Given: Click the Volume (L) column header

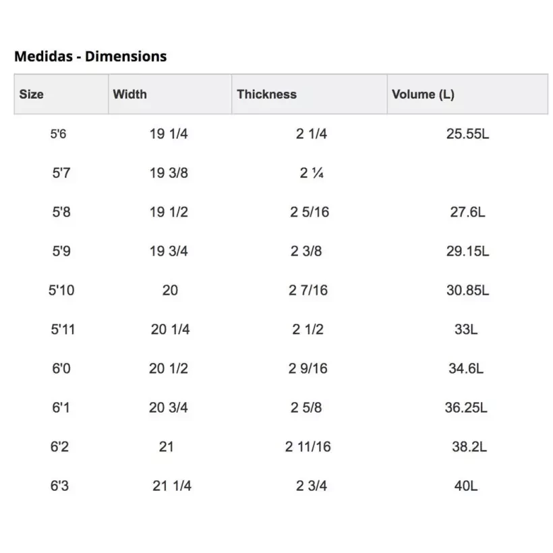Looking at the screenshot, I should [423, 94].
